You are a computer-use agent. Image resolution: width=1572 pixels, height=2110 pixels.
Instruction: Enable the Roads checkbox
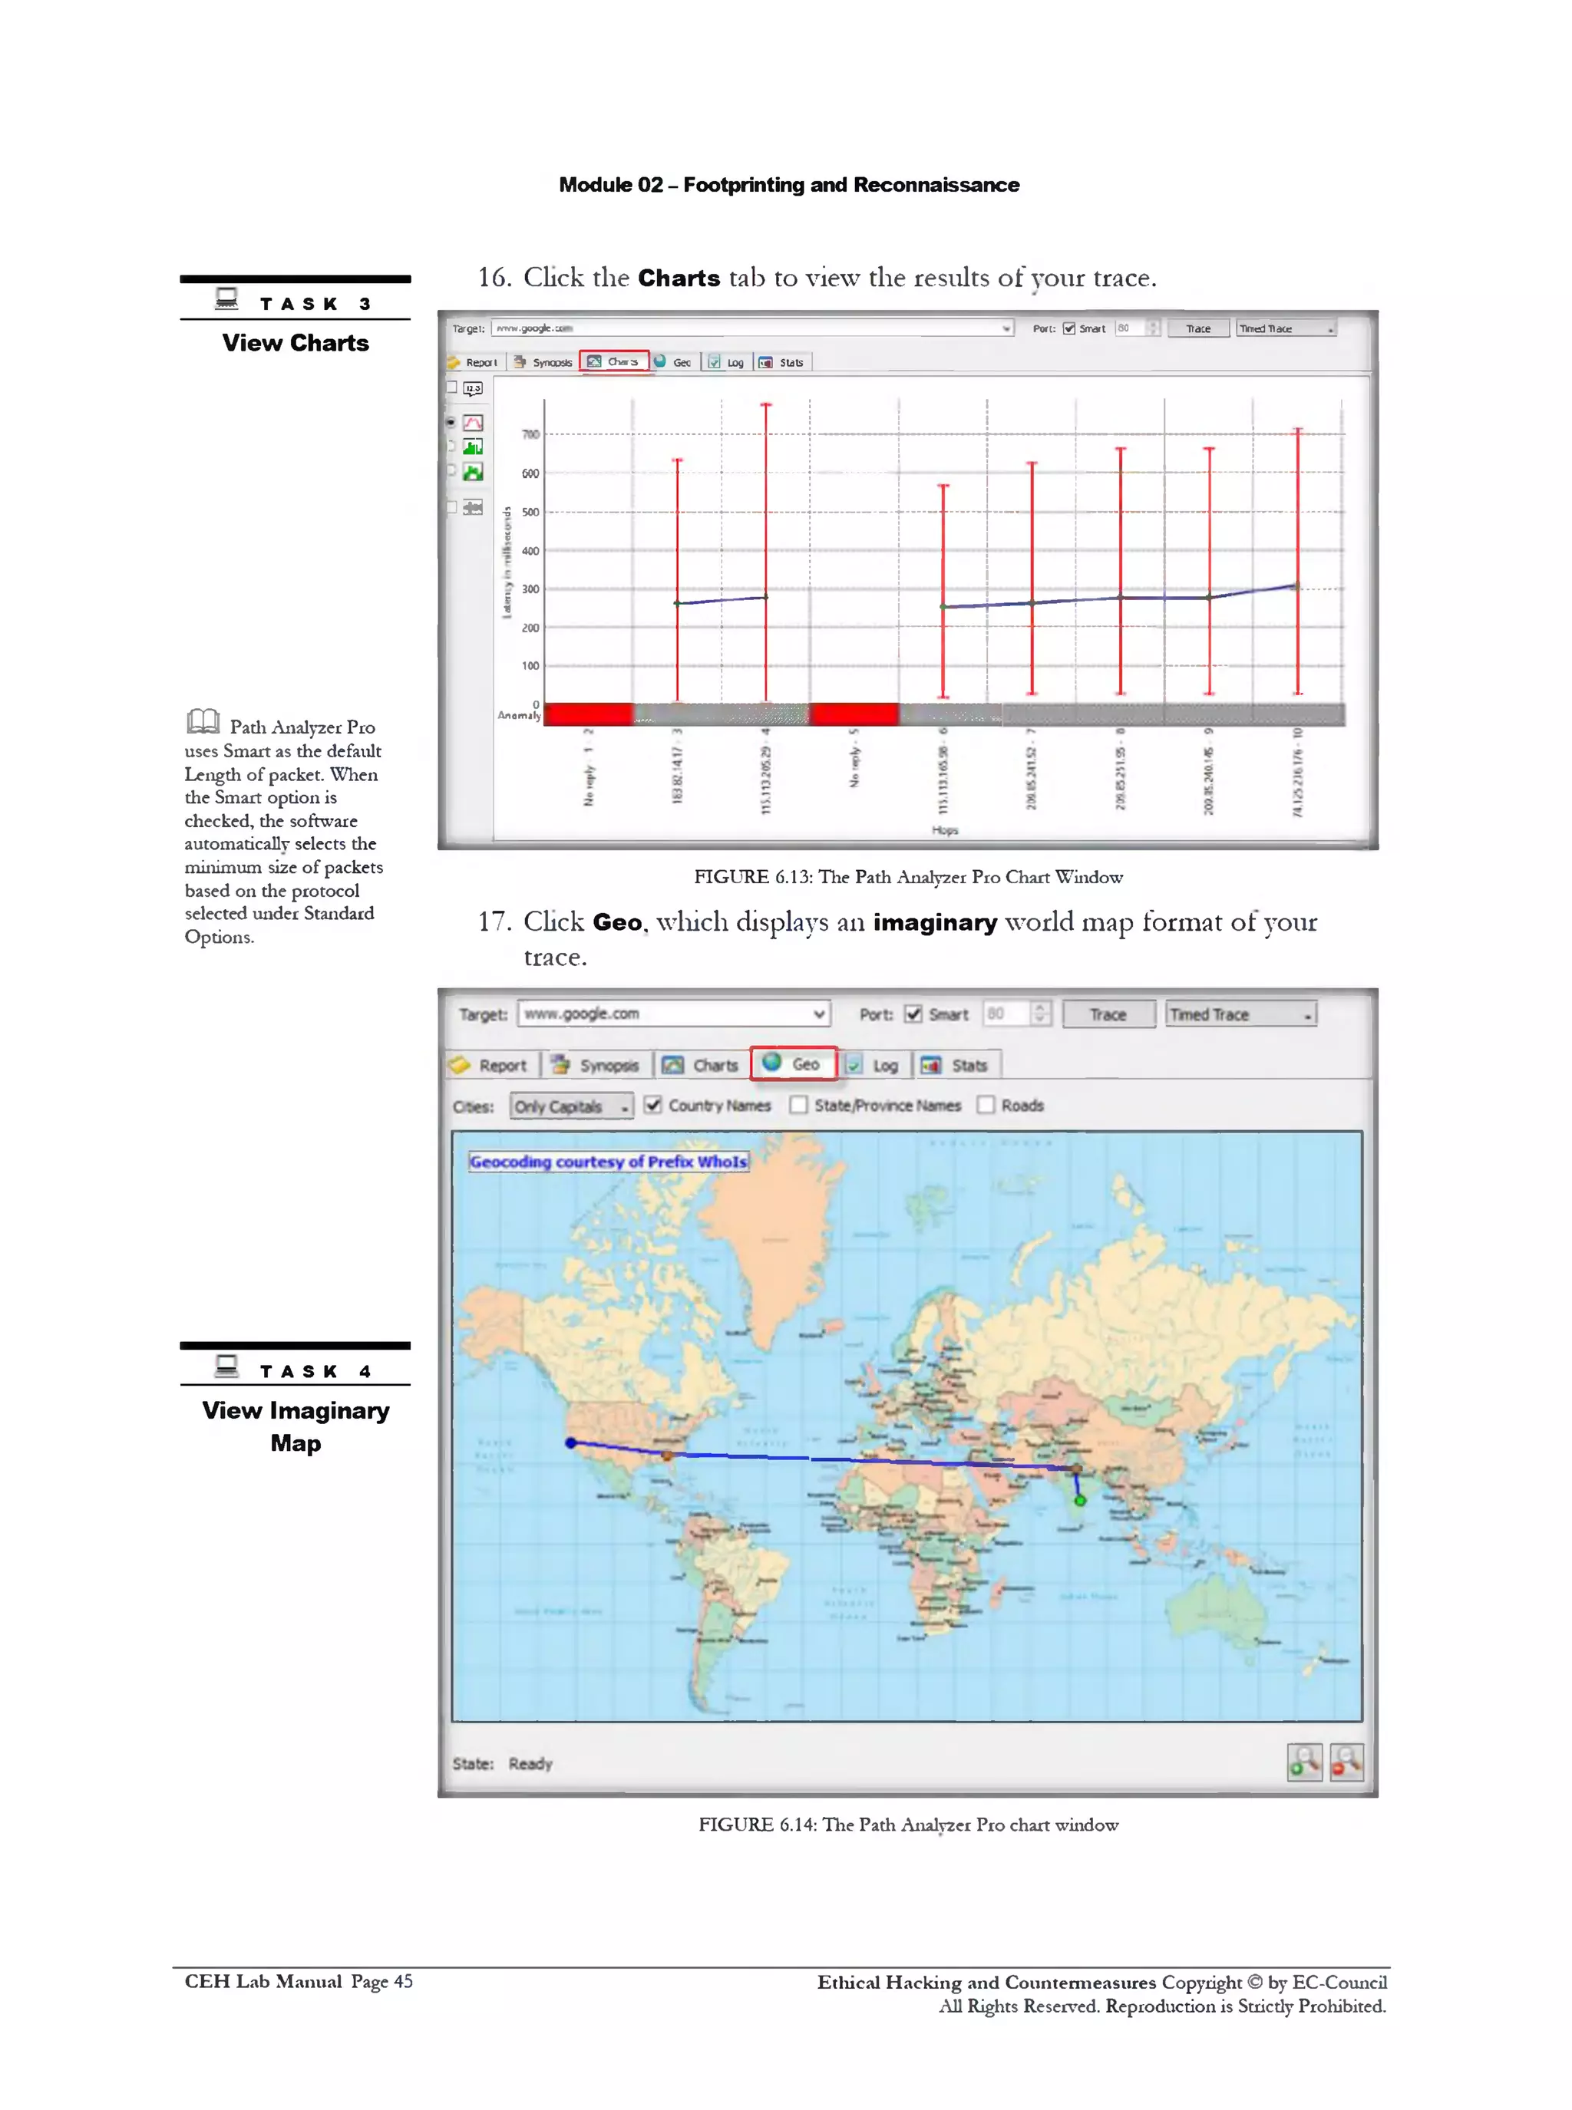tap(986, 1104)
